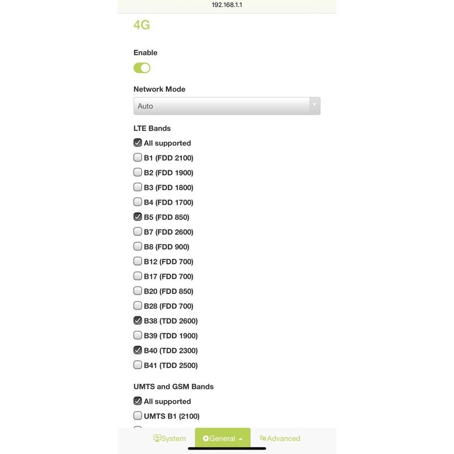
Task: Disable the 4G Enable switch
Action: pos(142,68)
